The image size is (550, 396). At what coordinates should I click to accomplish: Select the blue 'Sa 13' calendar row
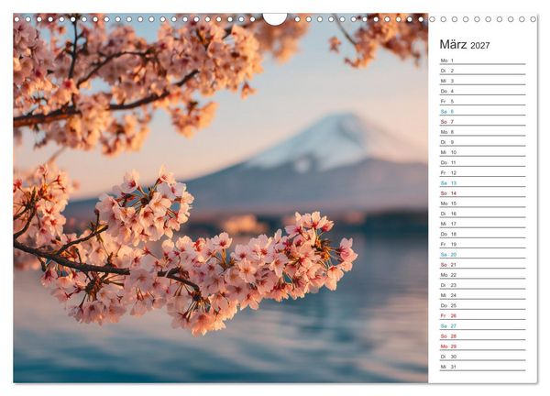point(483,182)
